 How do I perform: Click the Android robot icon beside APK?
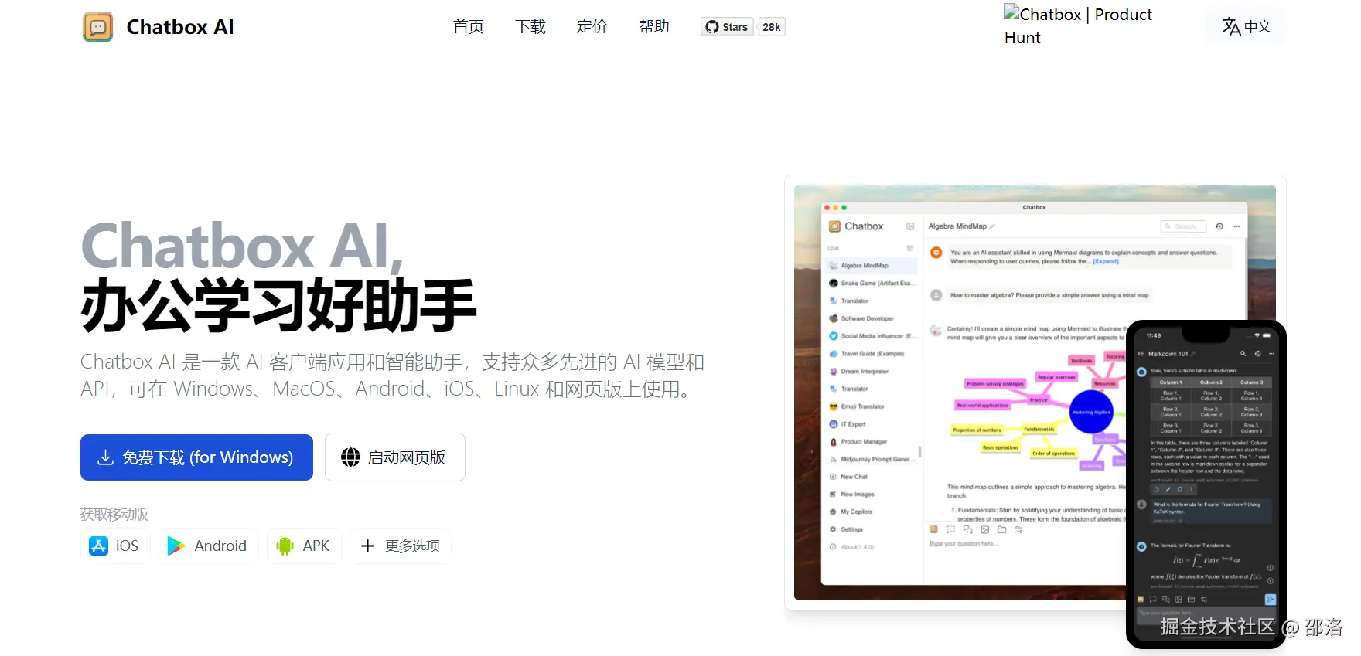[x=285, y=546]
